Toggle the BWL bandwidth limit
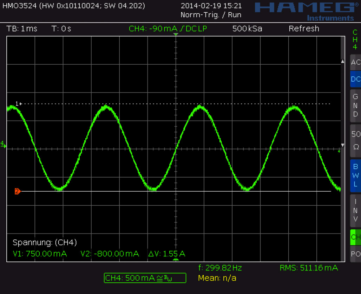The height and width of the screenshot is (294, 361). pyautogui.click(x=355, y=175)
